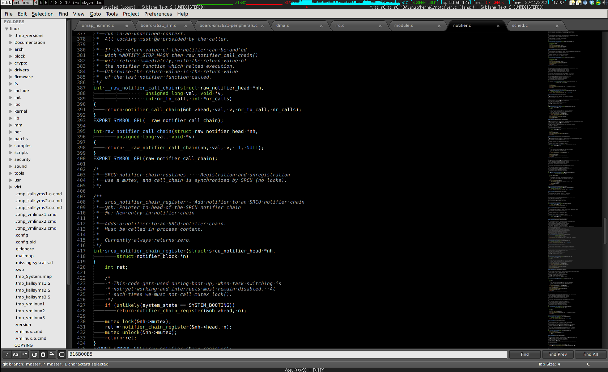Open the Chromium tray icon

pyautogui.click(x=585, y=3)
